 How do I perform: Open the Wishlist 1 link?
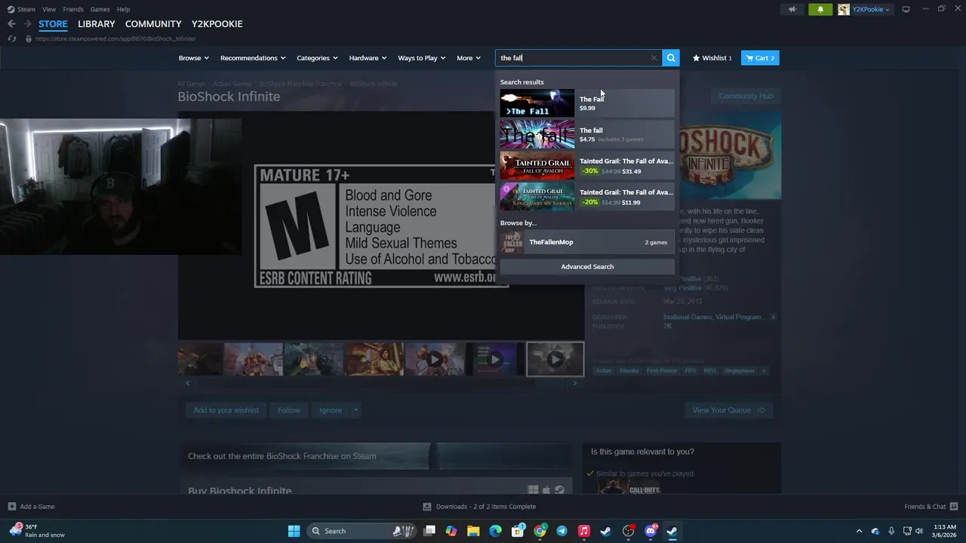tap(712, 58)
